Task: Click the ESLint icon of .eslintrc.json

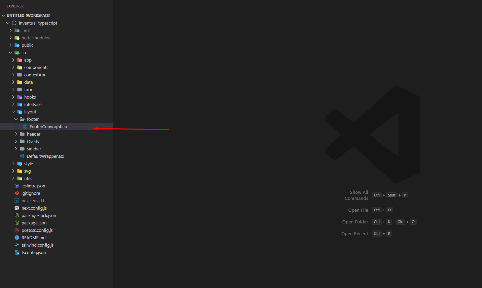Action: pos(17,186)
